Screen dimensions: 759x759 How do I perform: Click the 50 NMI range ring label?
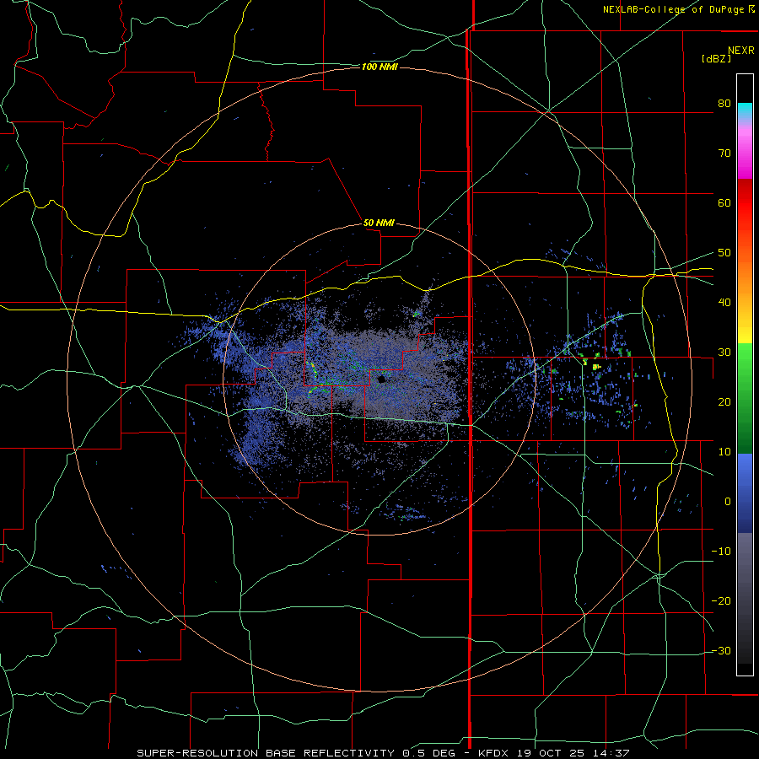[379, 223]
